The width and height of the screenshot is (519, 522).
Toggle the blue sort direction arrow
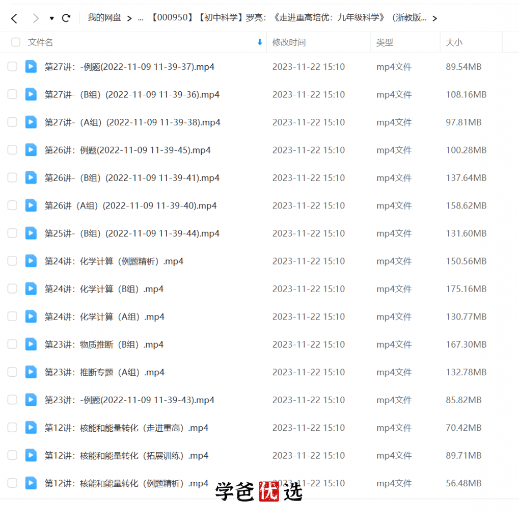(x=260, y=42)
